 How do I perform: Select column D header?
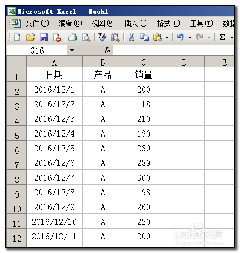tap(184, 62)
